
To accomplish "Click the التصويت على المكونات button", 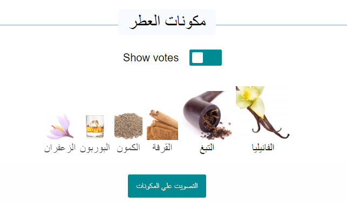I will (167, 186).
